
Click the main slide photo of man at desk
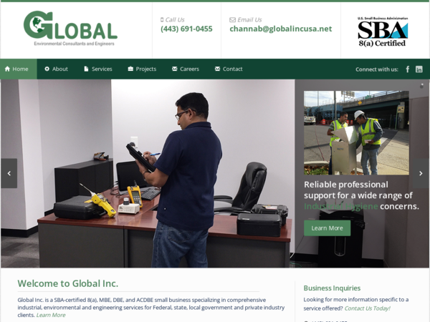(148, 174)
